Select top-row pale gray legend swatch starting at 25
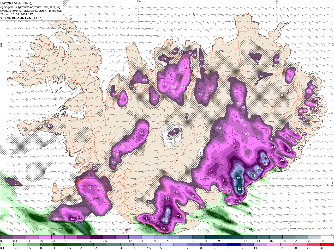Viewport: 334px width, 250px height. coord(314,237)
